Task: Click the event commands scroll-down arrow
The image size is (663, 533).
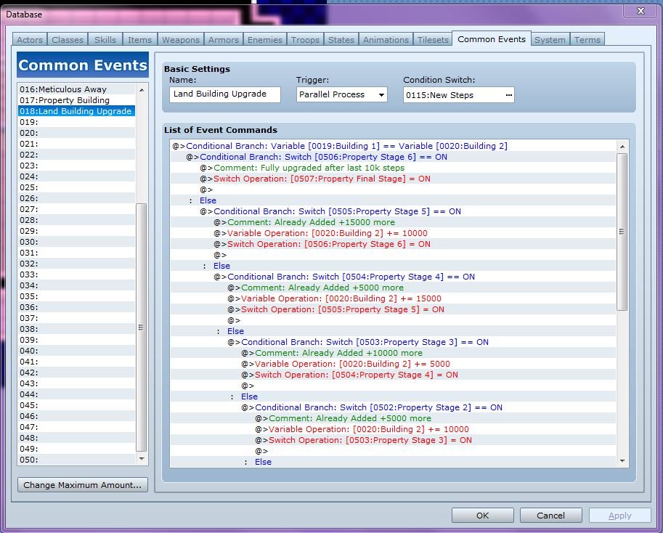Action: tap(622, 460)
